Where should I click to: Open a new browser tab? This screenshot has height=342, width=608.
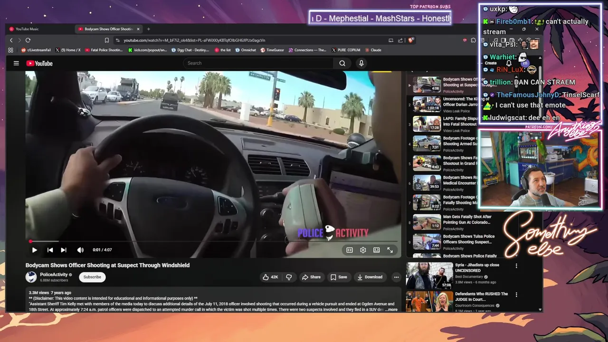[148, 29]
